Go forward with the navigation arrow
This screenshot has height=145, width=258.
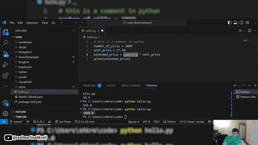coord(82,23)
